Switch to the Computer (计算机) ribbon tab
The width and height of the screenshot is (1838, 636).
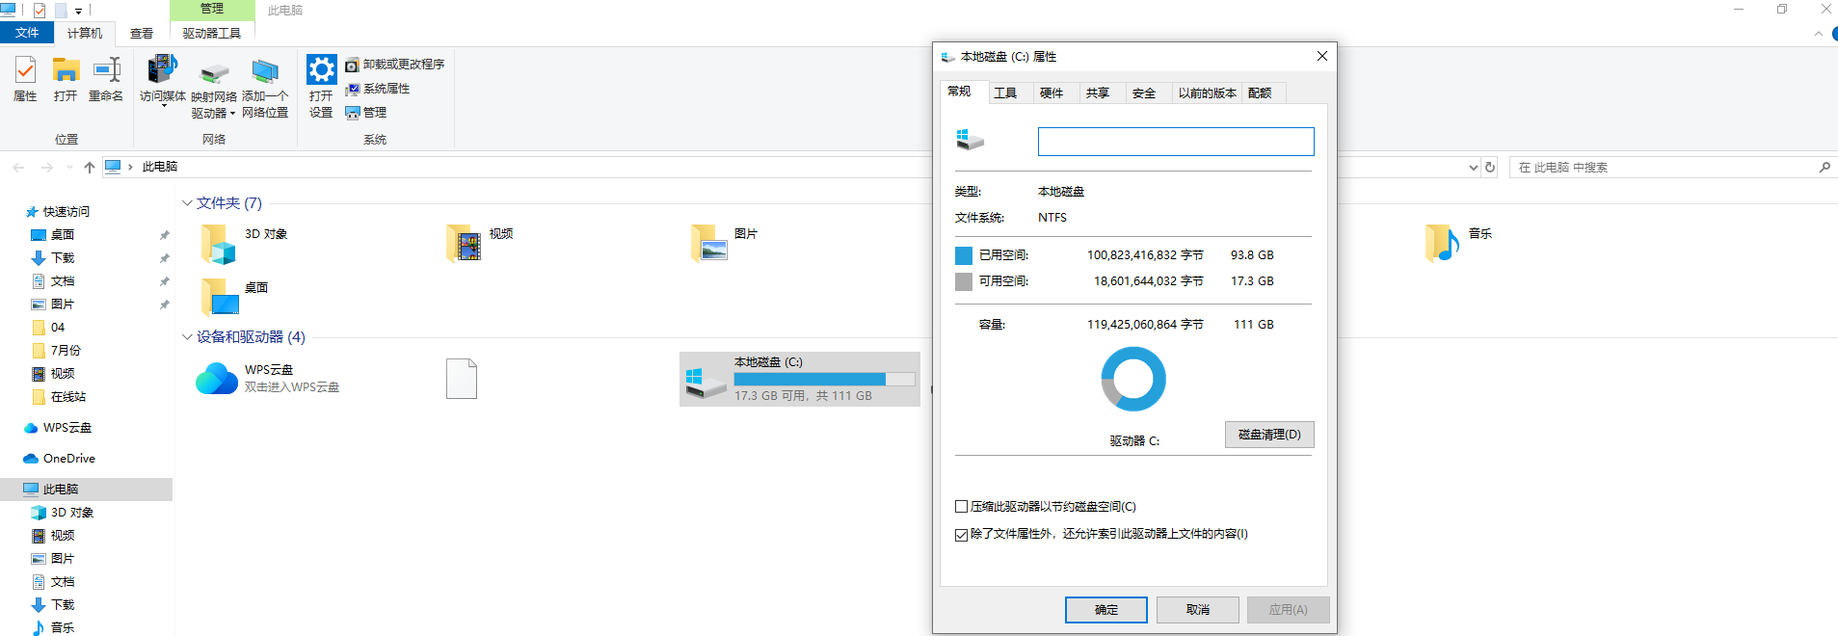coord(85,33)
